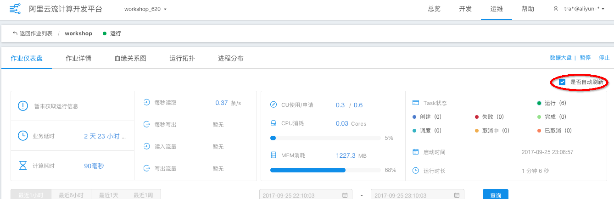Open the workshop_620 project dropdown
The width and height of the screenshot is (614, 199).
[x=145, y=9]
